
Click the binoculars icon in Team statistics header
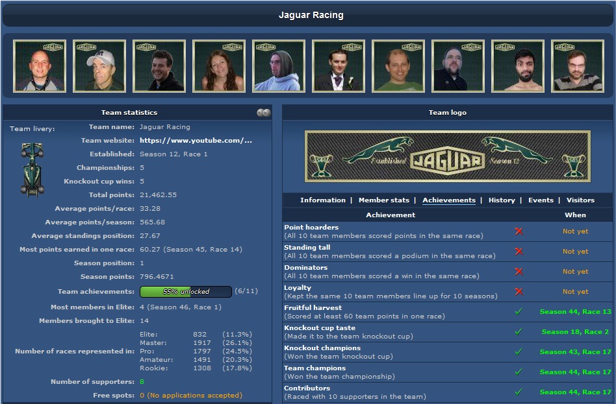point(264,113)
